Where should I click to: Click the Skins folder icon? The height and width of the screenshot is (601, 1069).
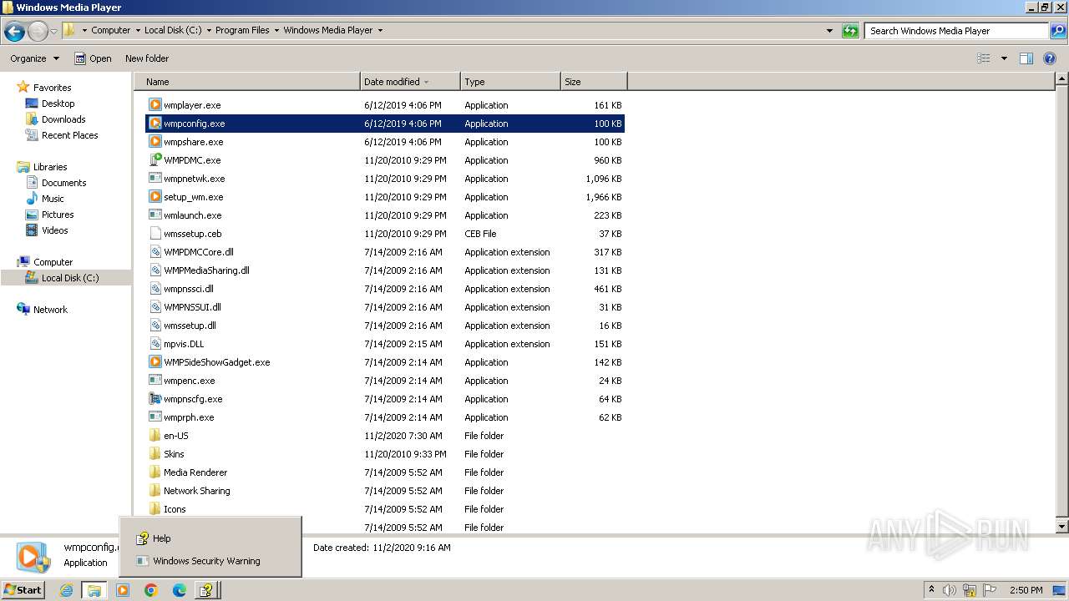(155, 454)
